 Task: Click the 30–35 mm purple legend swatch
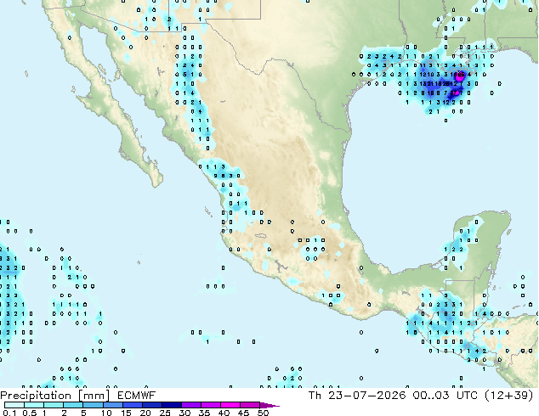[x=191, y=405]
